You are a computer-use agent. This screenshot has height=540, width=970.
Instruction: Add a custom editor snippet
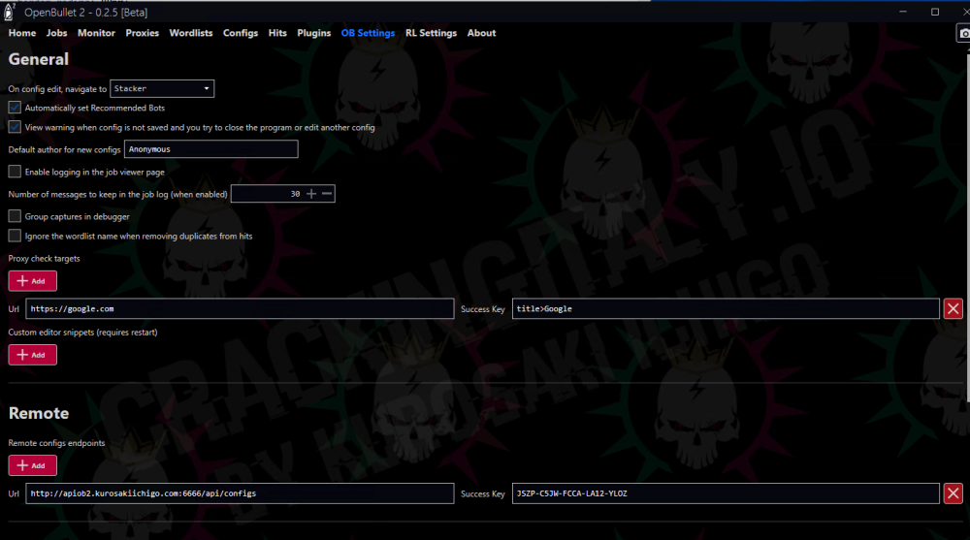tap(32, 355)
